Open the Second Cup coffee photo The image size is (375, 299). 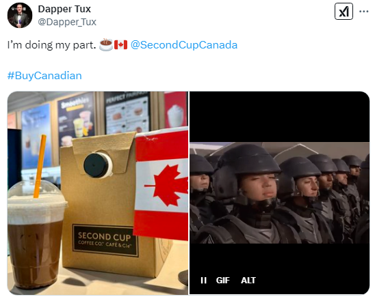[x=98, y=193]
